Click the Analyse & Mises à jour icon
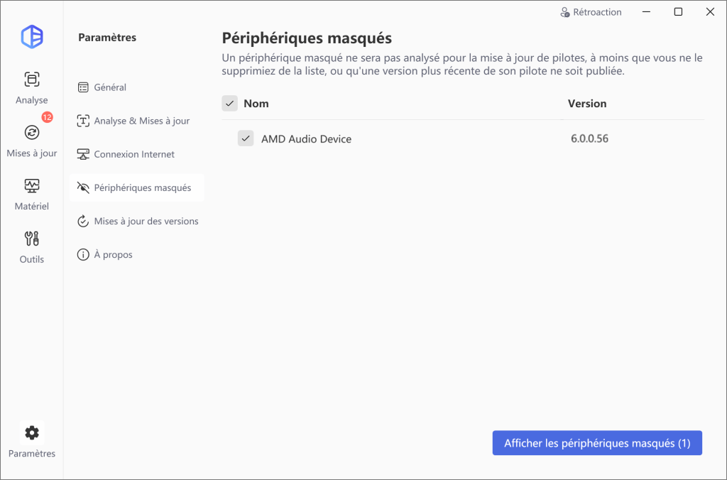This screenshot has height=480, width=727. (x=83, y=121)
